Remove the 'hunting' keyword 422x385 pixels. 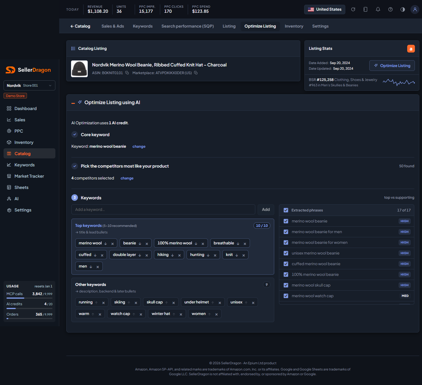point(215,255)
